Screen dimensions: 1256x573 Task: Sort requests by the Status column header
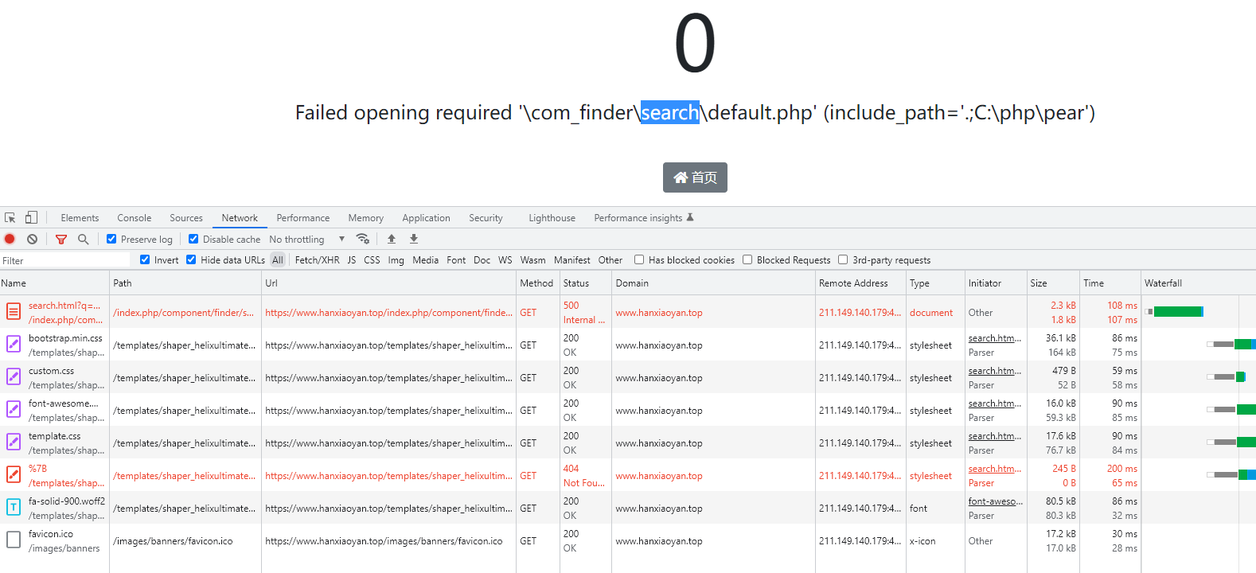pyautogui.click(x=576, y=283)
